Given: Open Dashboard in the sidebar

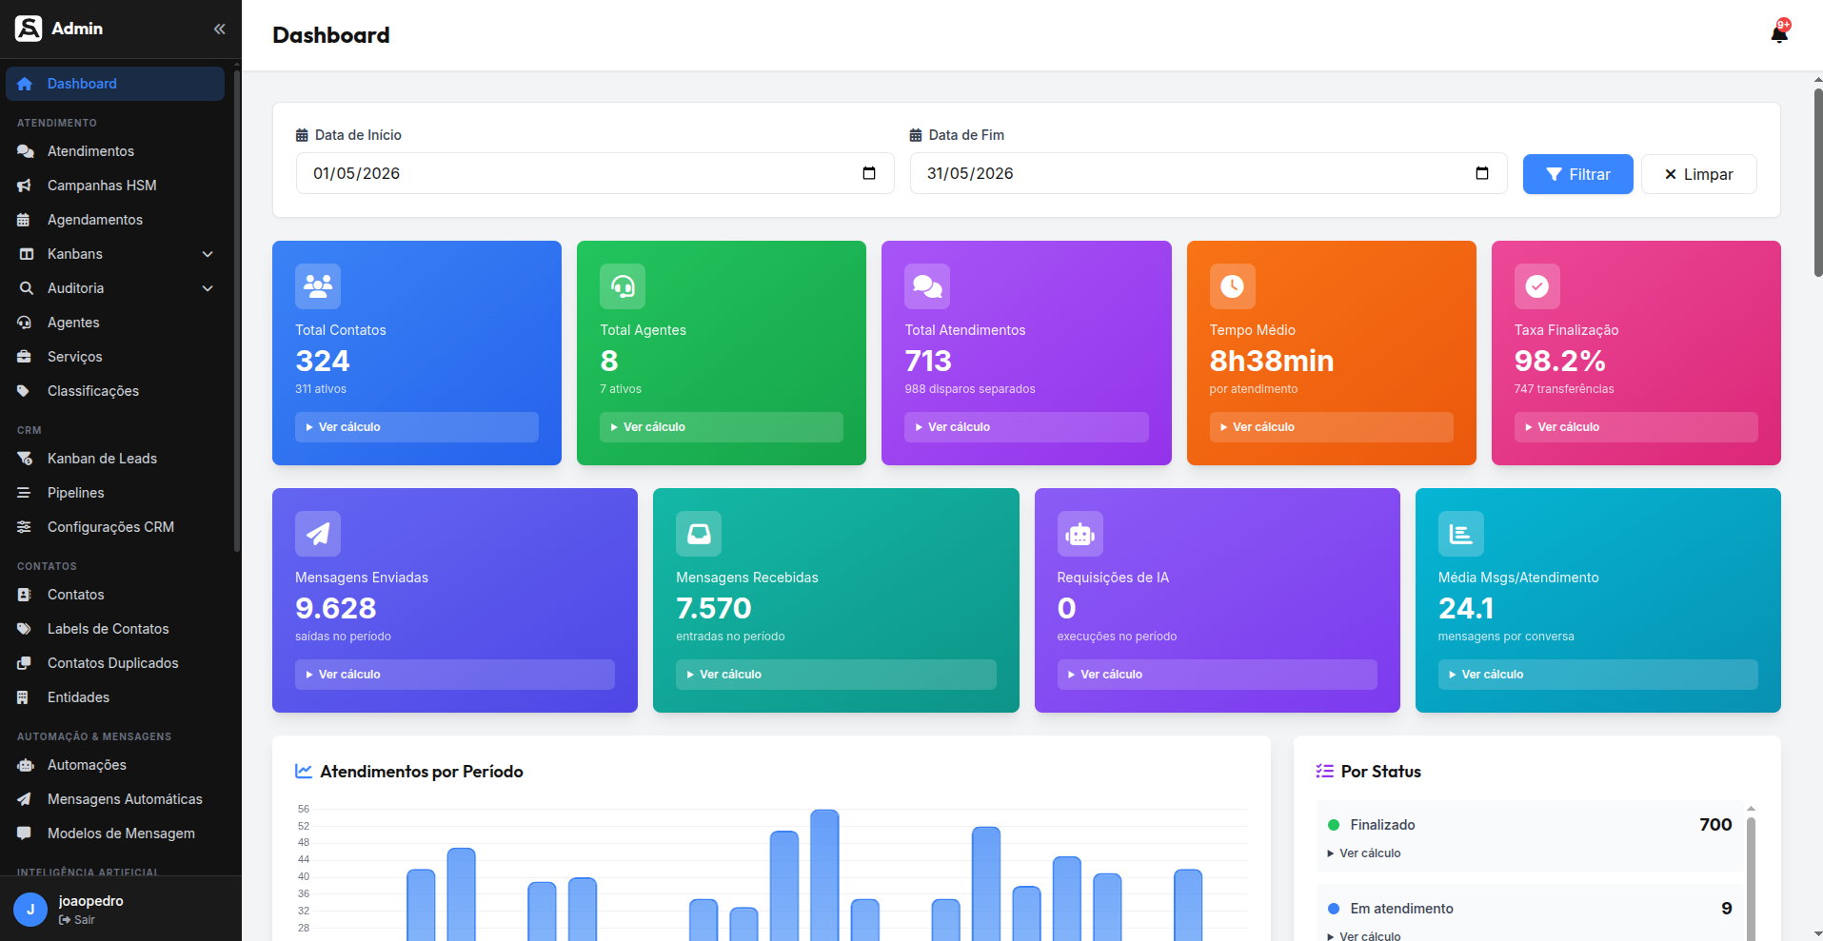Looking at the screenshot, I should point(115,84).
